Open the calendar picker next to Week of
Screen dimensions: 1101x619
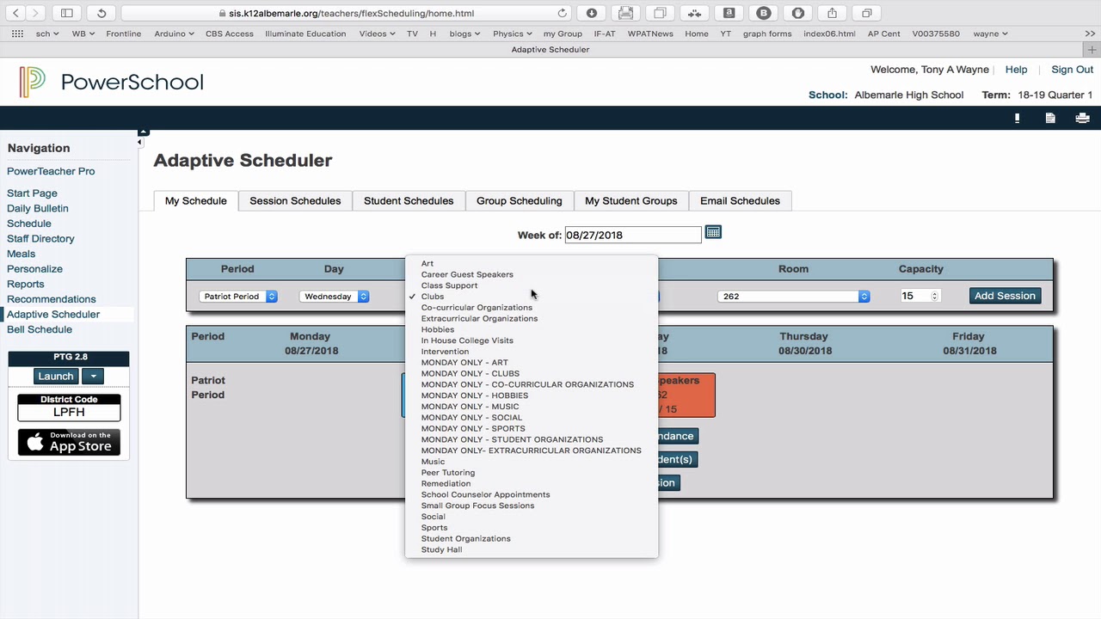click(713, 233)
